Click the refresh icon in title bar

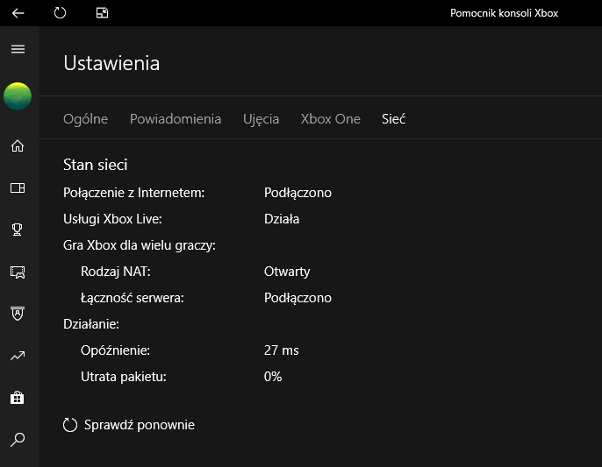point(60,13)
